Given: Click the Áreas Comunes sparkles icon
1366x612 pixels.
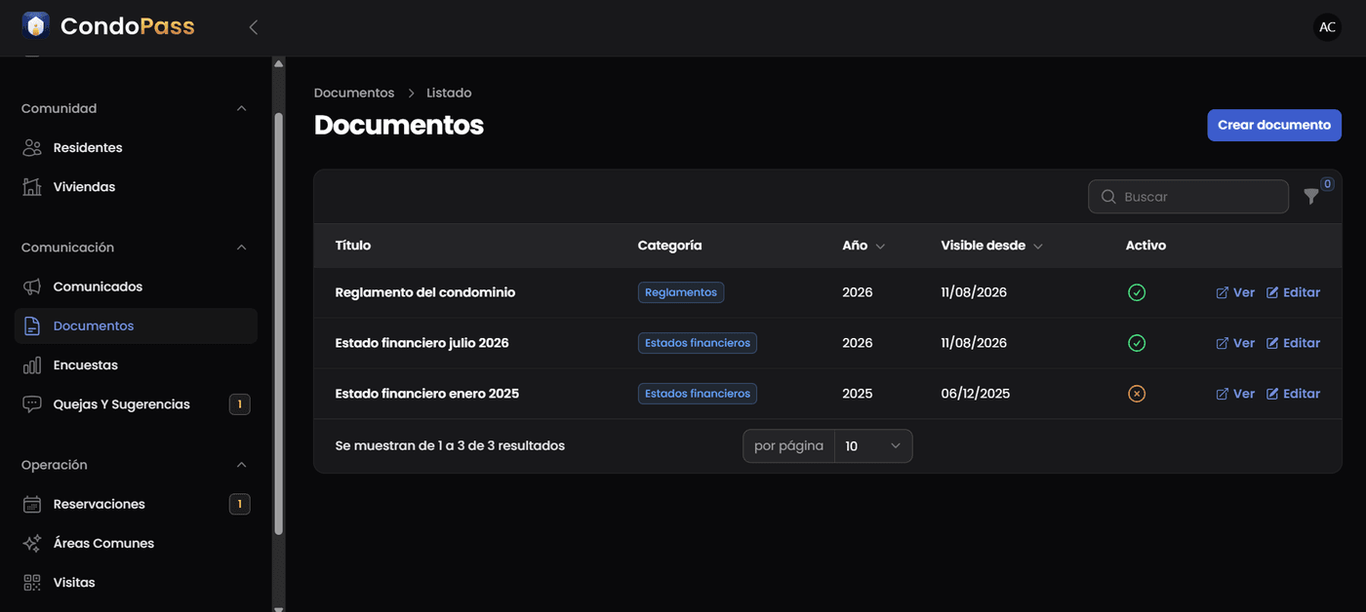Looking at the screenshot, I should [x=32, y=543].
